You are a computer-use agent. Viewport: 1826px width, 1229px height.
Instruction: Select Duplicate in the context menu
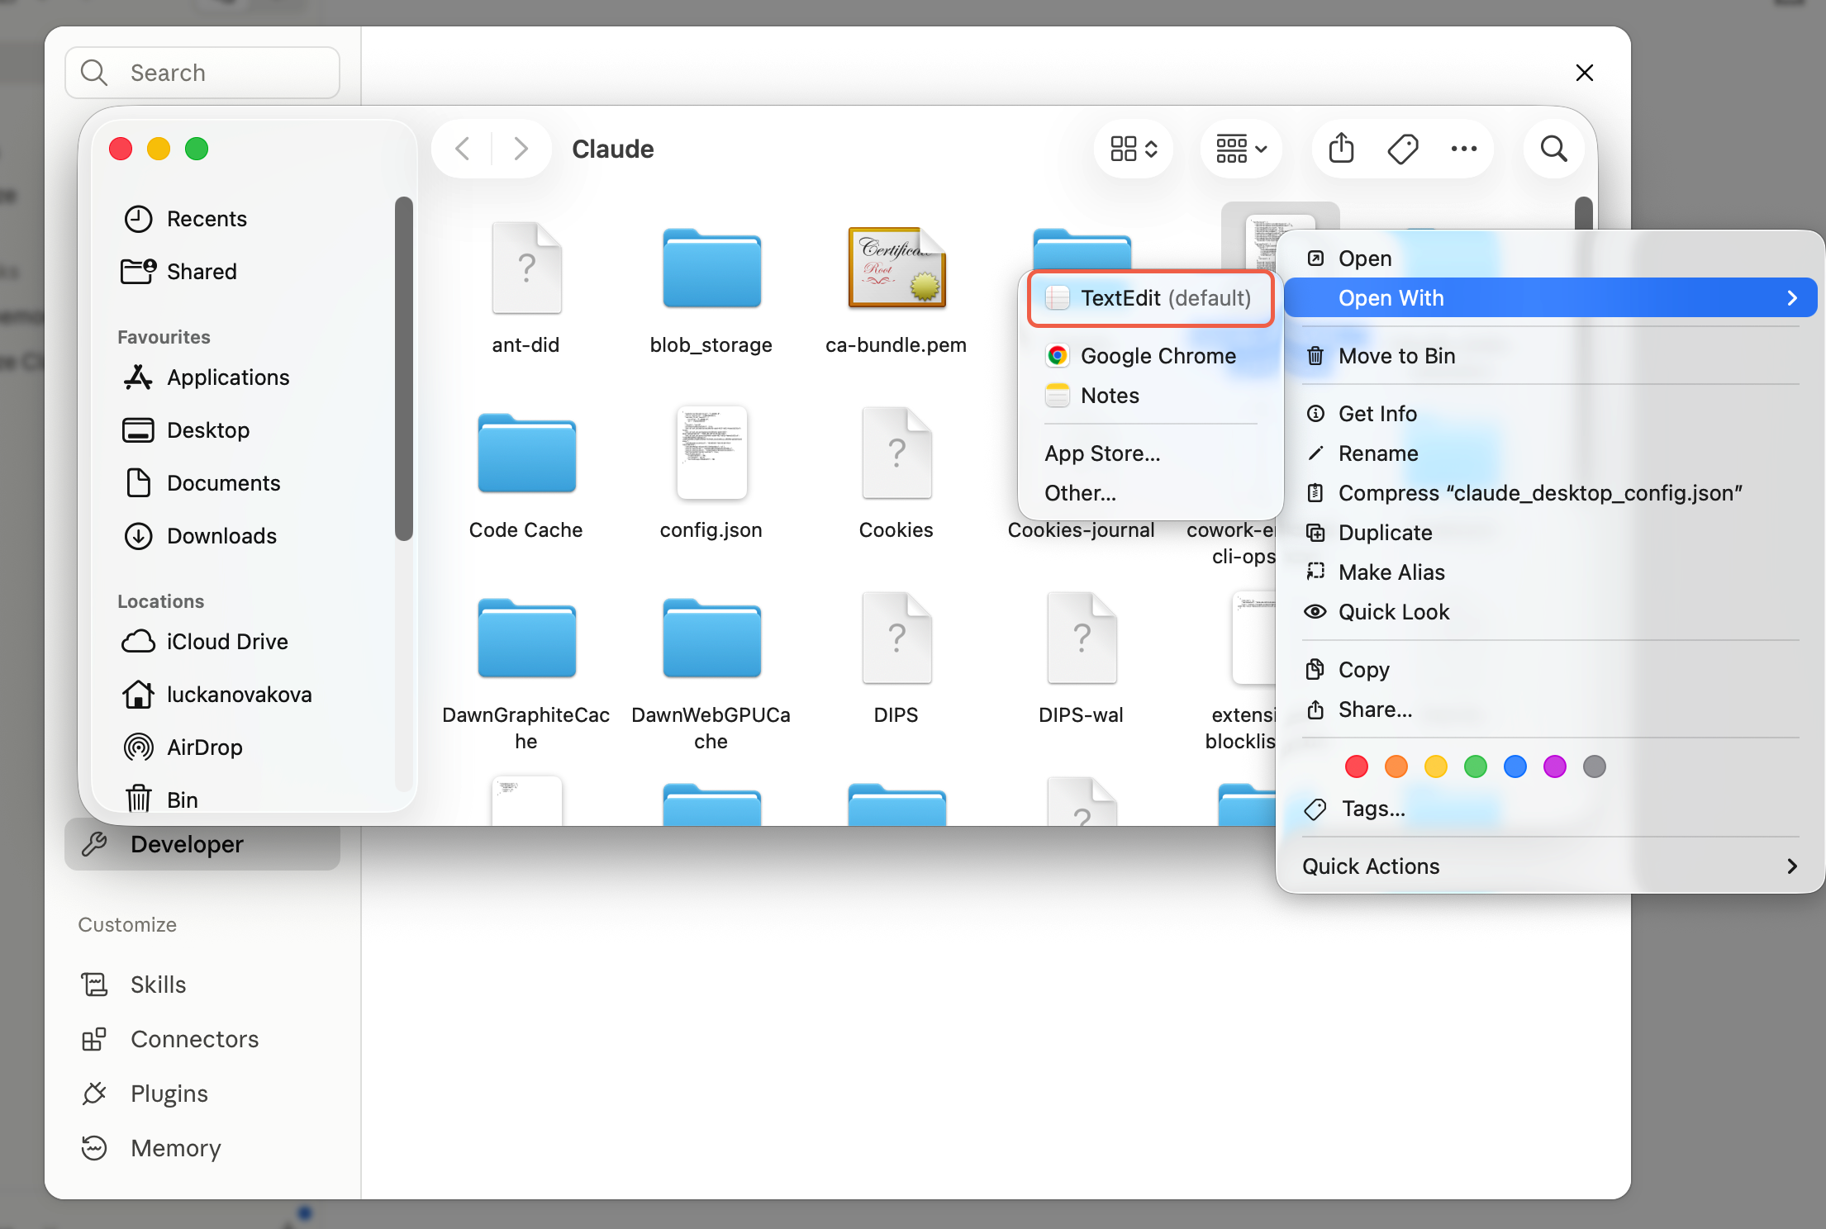(1551, 533)
